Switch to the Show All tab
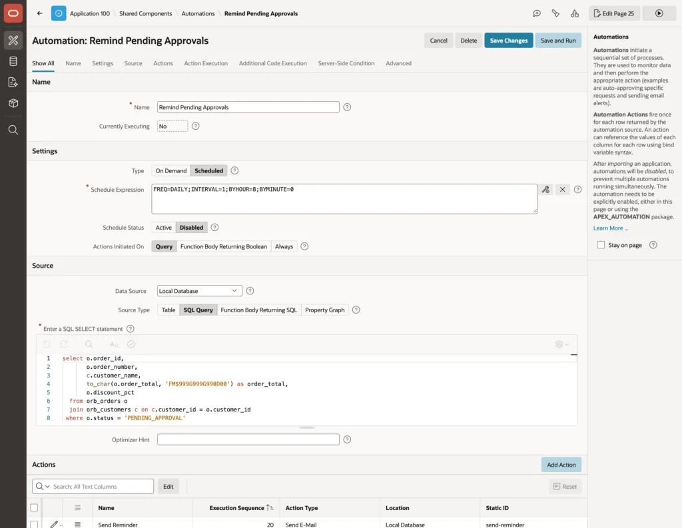Viewport: 682px width, 528px height. click(x=43, y=63)
